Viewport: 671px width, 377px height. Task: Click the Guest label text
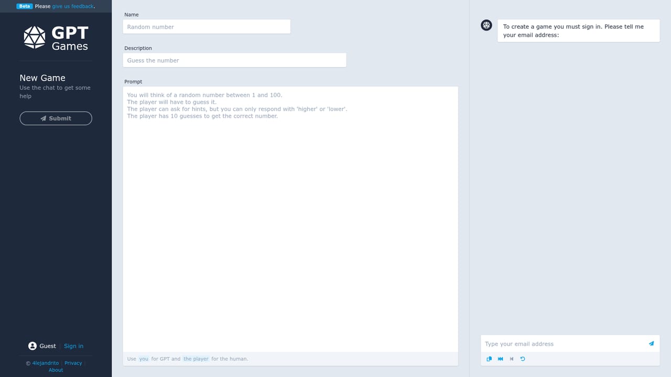click(x=48, y=346)
